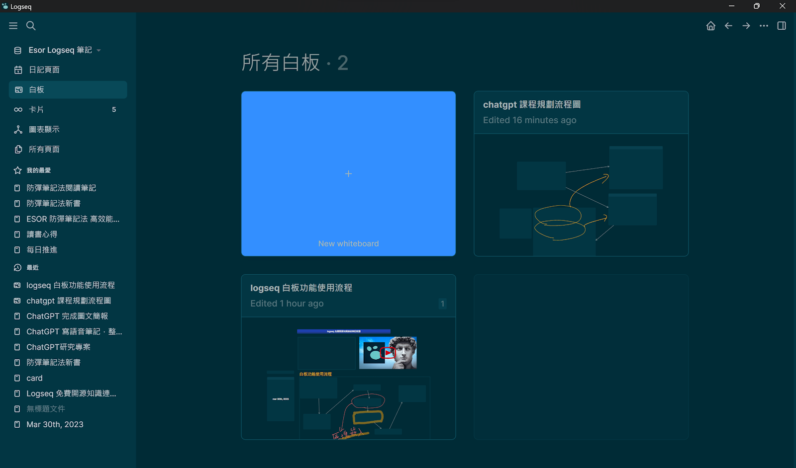Toggle the left sidebar hamburger menu
This screenshot has width=796, height=468.
tap(13, 26)
